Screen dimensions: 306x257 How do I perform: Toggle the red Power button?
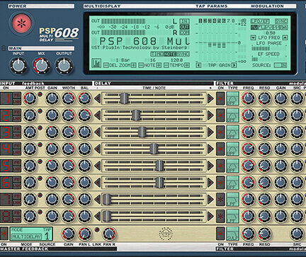21,23
